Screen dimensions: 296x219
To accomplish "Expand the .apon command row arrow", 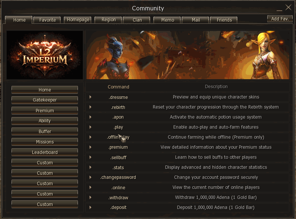I will [91, 117].
